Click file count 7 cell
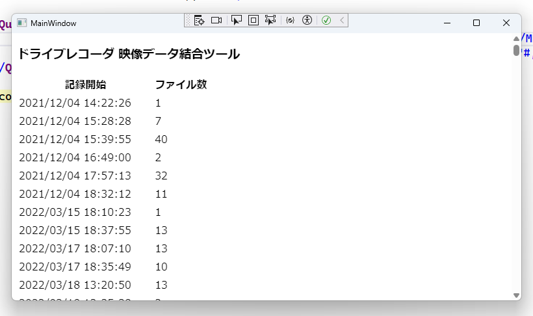Image resolution: width=533 pixels, height=316 pixels. (x=158, y=121)
